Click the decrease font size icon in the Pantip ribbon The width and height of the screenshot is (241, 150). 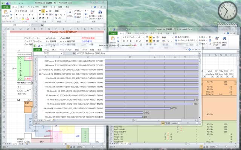click(x=33, y=15)
